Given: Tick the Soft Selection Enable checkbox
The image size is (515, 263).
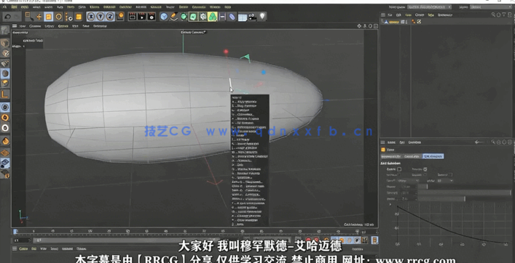Looking at the screenshot, I should coord(399,169).
